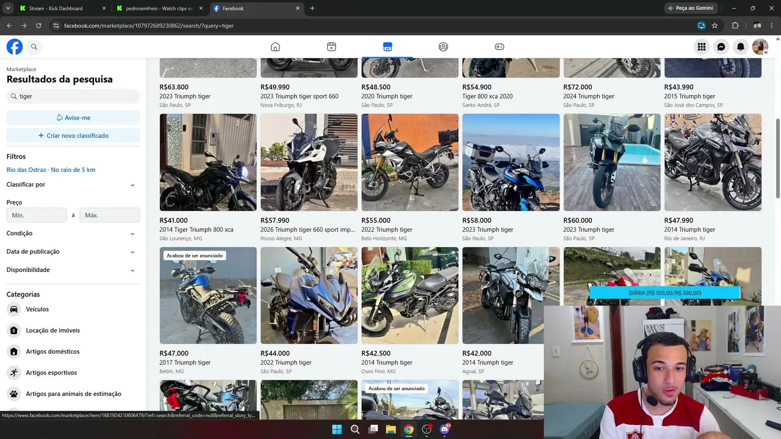Go back with the browser back arrow
Image resolution: width=781 pixels, height=439 pixels.
pos(9,26)
